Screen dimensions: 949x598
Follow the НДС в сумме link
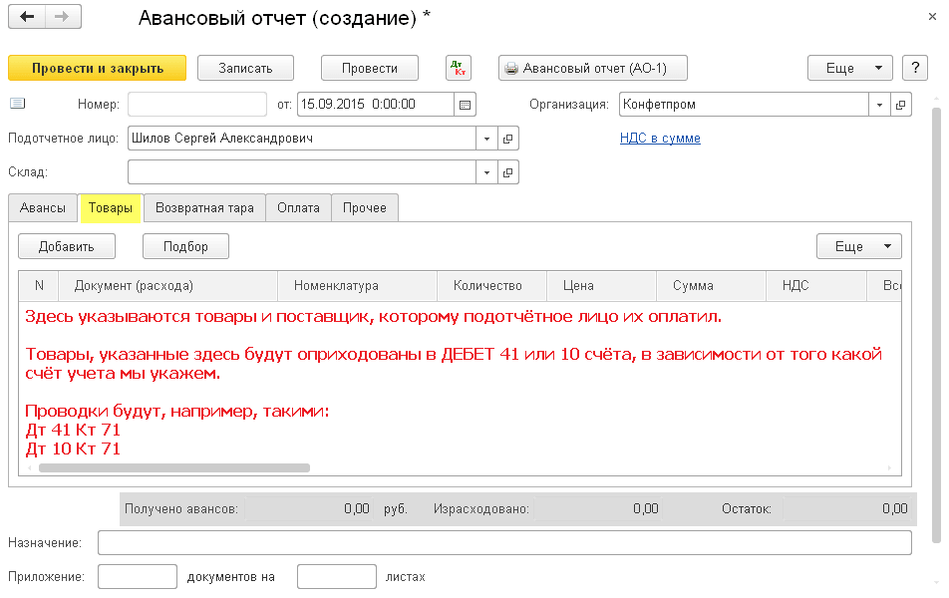click(x=660, y=139)
